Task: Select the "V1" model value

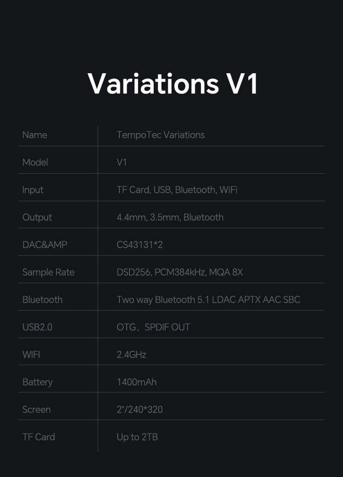Action: [122, 163]
